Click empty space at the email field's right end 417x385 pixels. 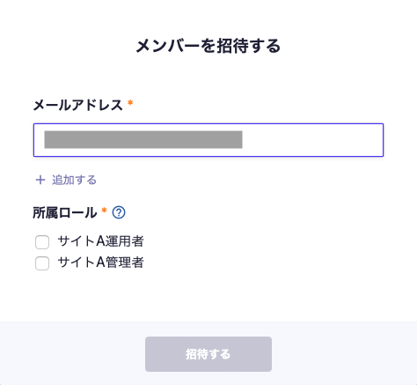coord(312,140)
